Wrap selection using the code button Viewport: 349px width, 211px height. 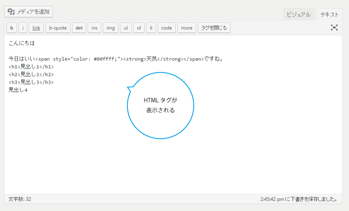click(166, 28)
